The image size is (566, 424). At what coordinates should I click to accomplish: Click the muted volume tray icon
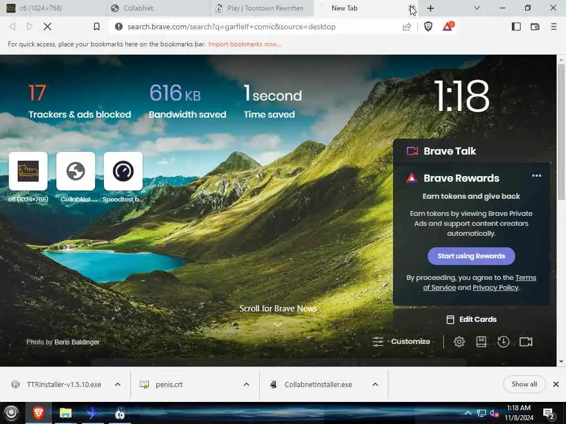tap(494, 413)
